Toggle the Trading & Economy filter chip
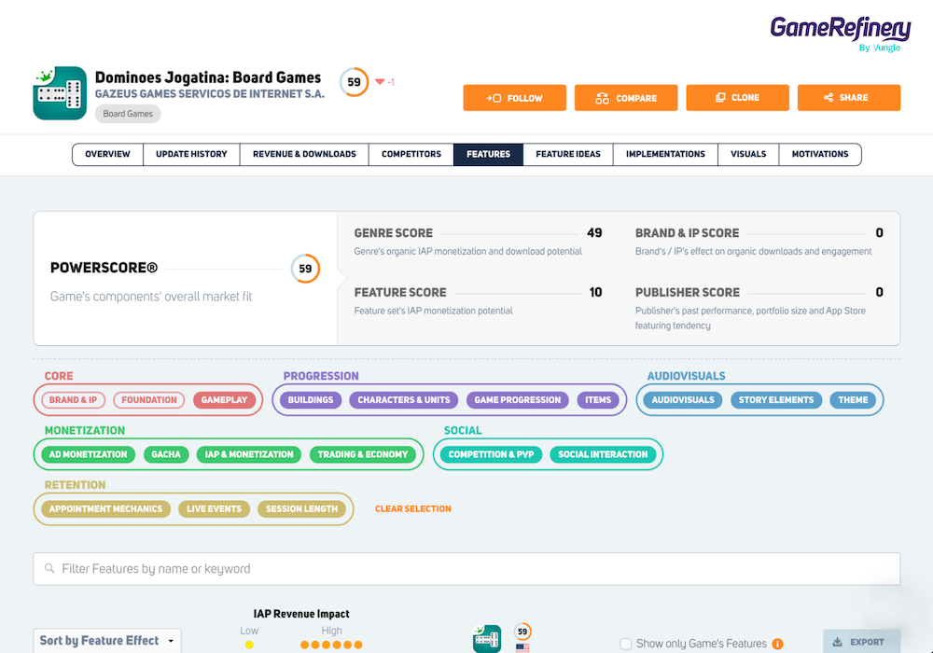Image resolution: width=933 pixels, height=653 pixels. tap(363, 454)
